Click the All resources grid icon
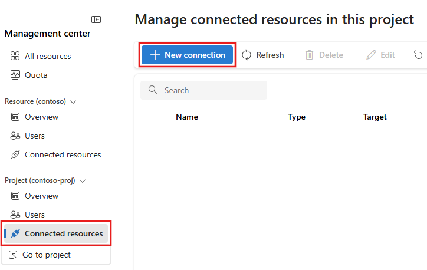427x270 pixels. point(15,57)
